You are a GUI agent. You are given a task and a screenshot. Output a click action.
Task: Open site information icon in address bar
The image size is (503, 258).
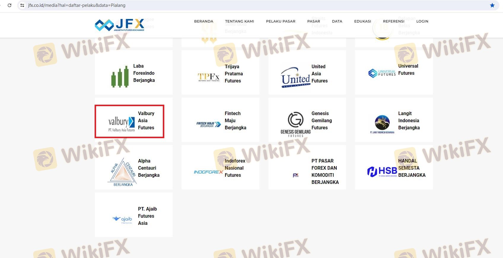tap(22, 5)
